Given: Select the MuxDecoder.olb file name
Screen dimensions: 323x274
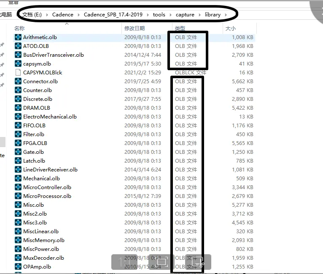Looking at the screenshot, I should [x=43, y=258].
